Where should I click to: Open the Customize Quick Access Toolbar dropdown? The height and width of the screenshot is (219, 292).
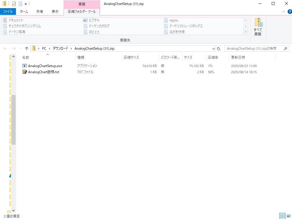coord(26,4)
